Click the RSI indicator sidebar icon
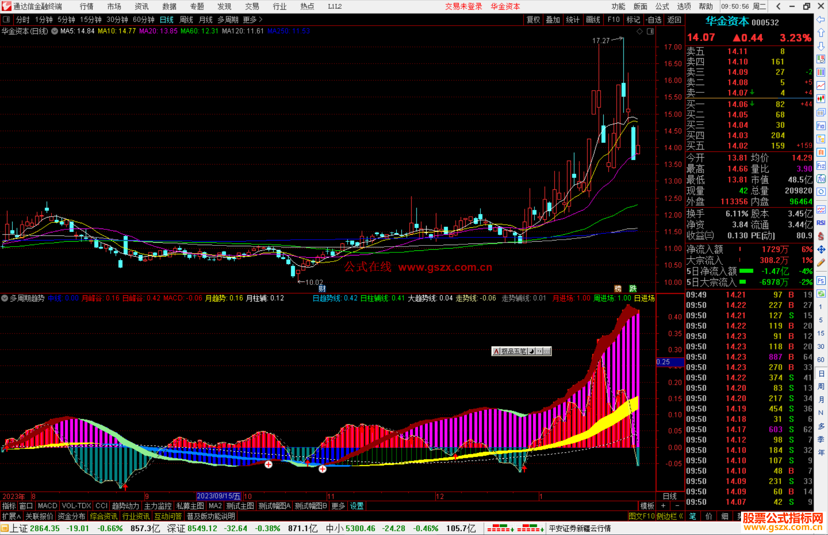This screenshot has height=535, width=828. pos(821,223)
